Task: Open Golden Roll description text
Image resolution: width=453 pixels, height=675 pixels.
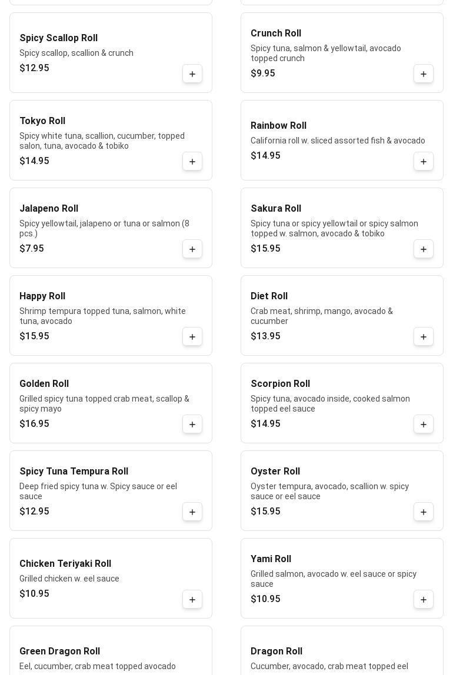Action: [104, 403]
